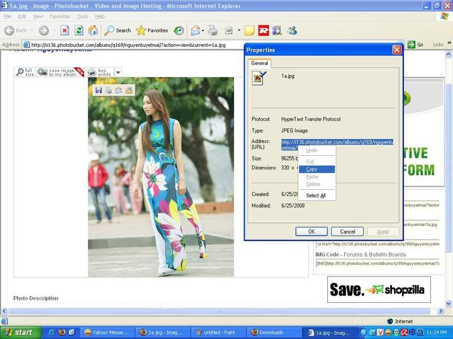Click the walking woman photo
Screen dimensions: 453x339
161,177
